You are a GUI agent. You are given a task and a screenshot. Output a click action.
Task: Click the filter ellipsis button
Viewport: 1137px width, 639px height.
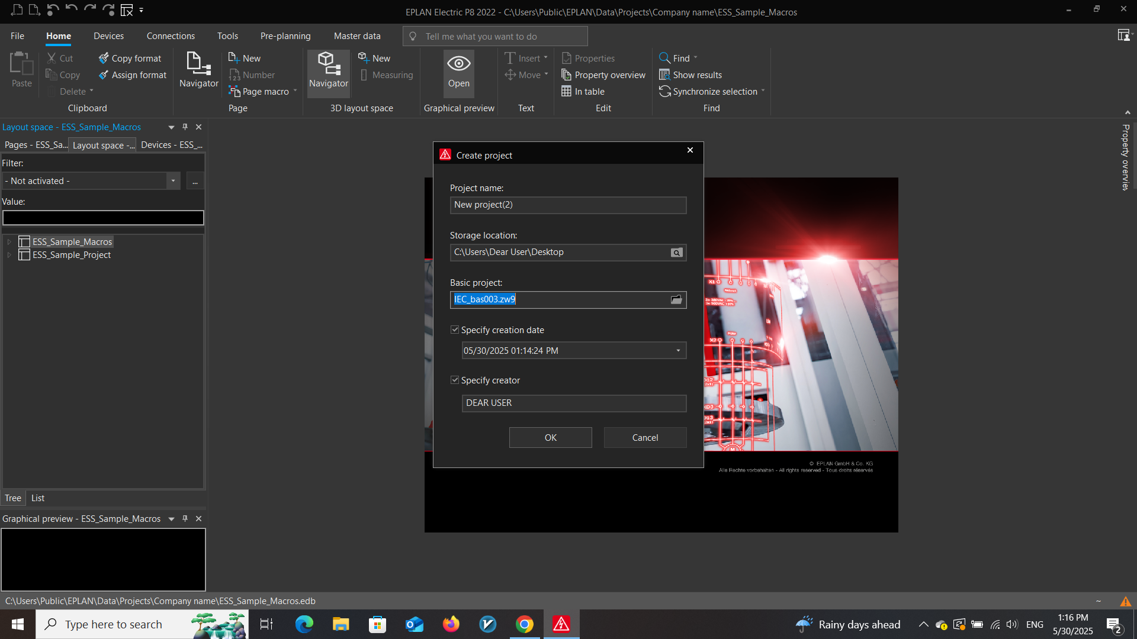[x=195, y=181]
